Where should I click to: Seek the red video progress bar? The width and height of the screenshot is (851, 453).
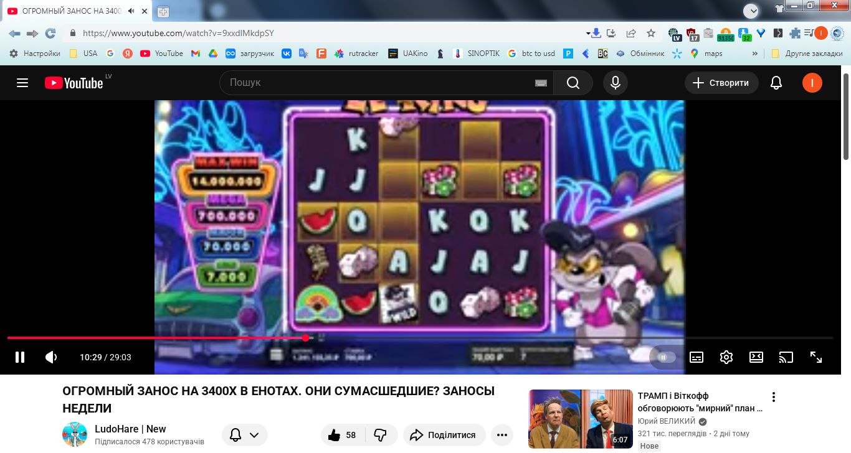420,338
